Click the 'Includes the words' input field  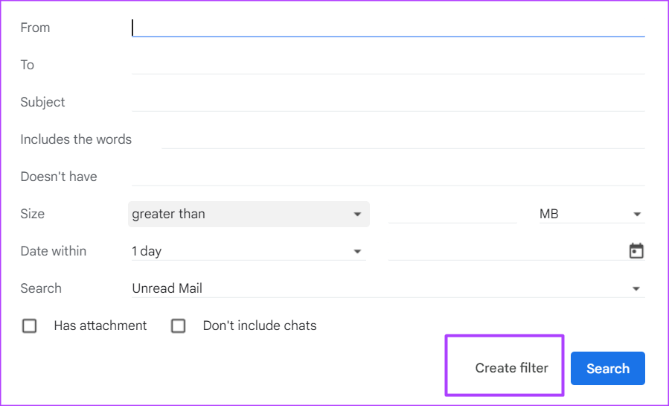[x=402, y=139]
